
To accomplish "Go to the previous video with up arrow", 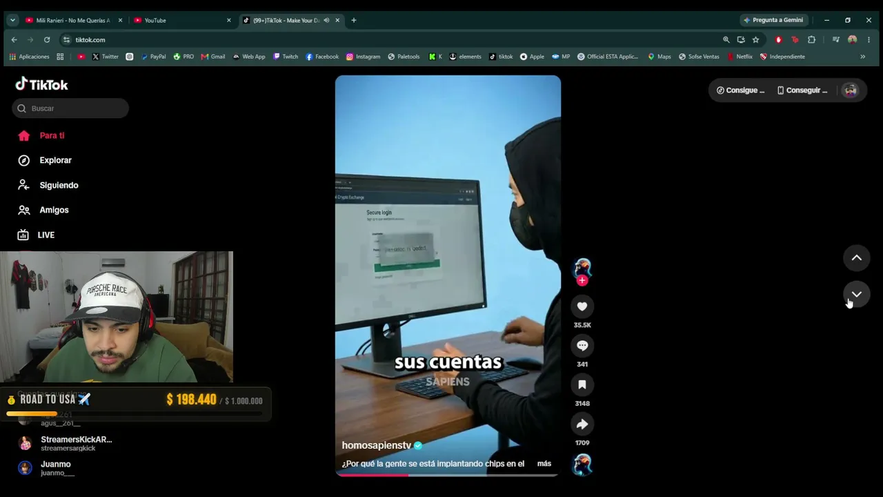I will click(x=857, y=258).
